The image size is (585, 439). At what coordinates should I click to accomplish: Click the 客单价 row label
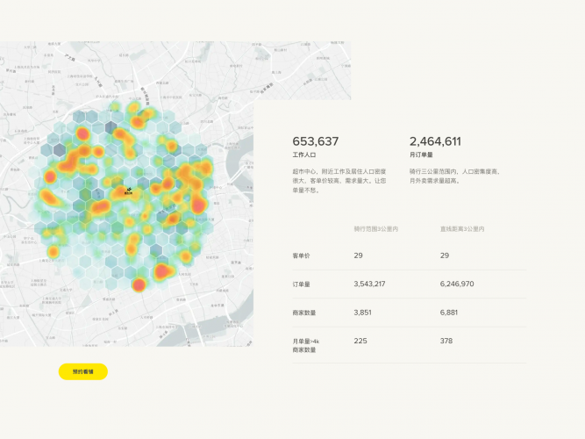[302, 255]
